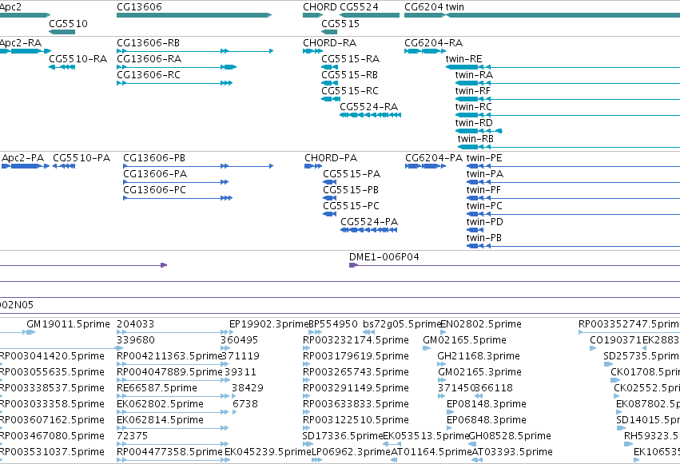Screen dimensions: 680x464
Task: Click bs72g05.5prime EST label
Action: (402, 324)
